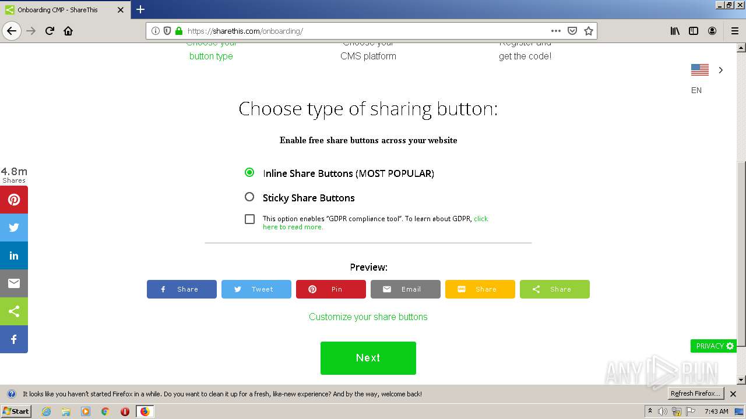Viewport: 746px width, 419px height.
Task: Open page actions three-dot menu
Action: (x=555, y=31)
